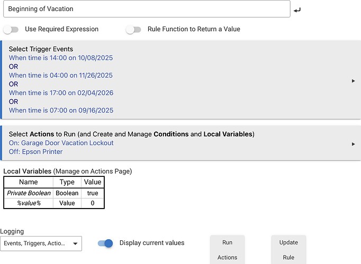Click the Select Trigger Events heading
This screenshot has width=361, height=264.
click(41, 49)
